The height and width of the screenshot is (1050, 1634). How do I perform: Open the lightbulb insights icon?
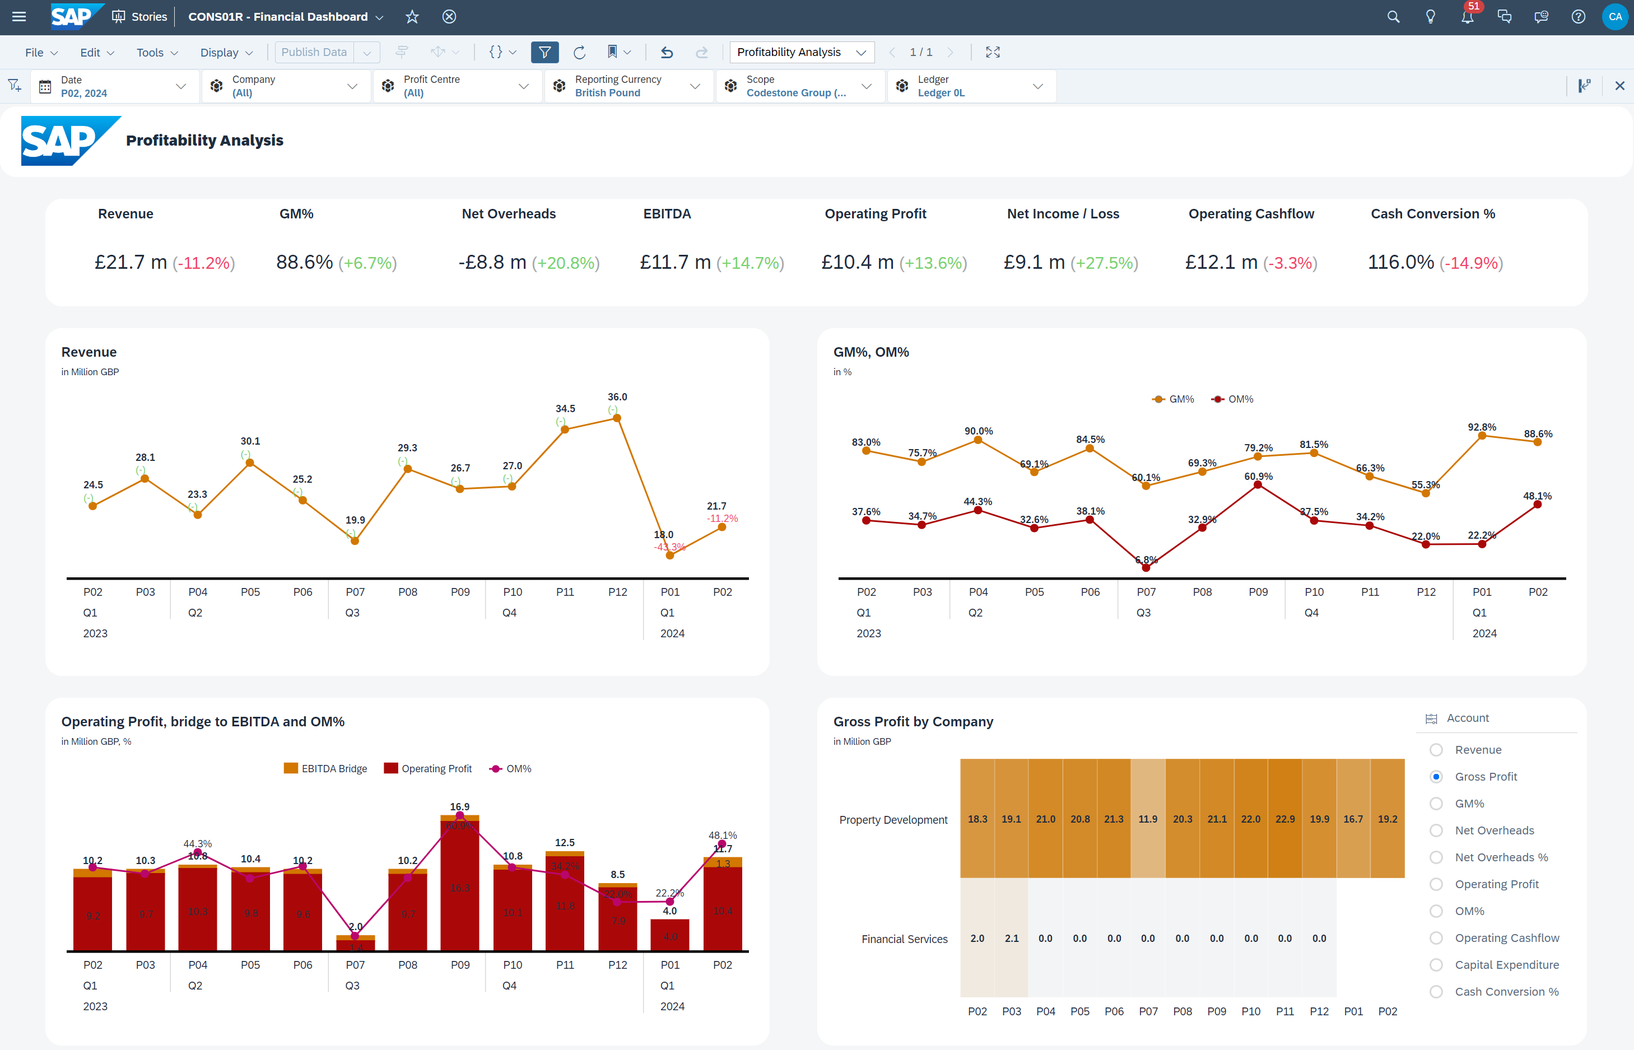tap(1431, 16)
